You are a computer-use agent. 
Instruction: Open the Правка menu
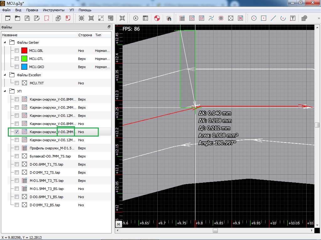coord(32,10)
